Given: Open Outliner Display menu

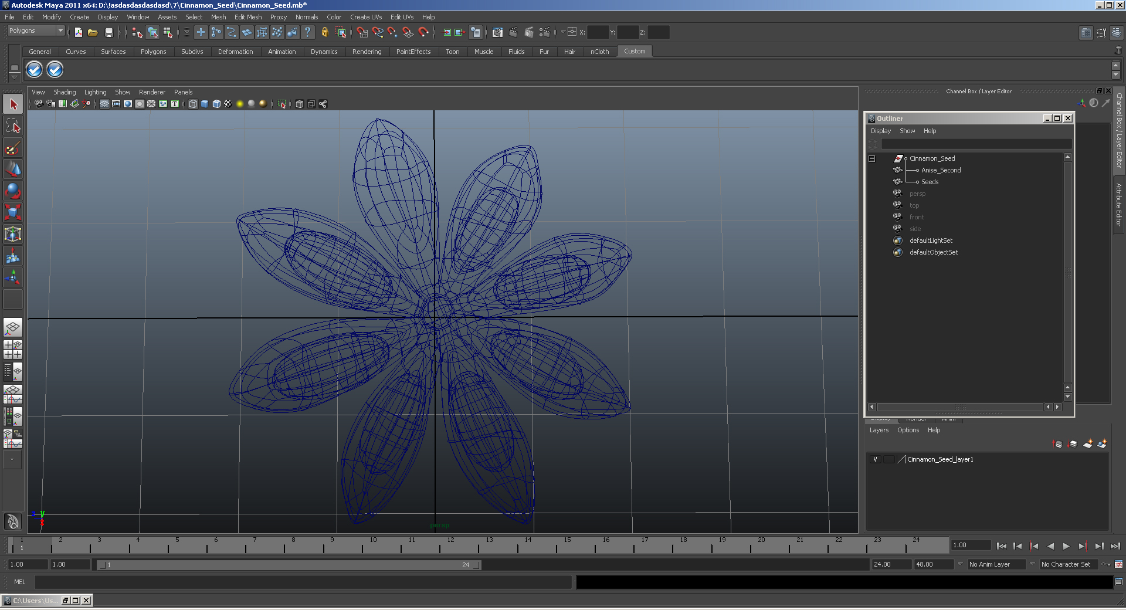Looking at the screenshot, I should 880,131.
